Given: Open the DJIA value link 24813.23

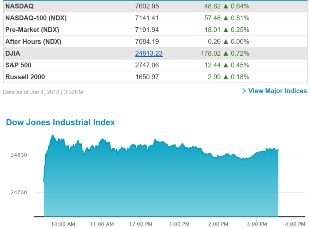Looking at the screenshot, I should (149, 53).
